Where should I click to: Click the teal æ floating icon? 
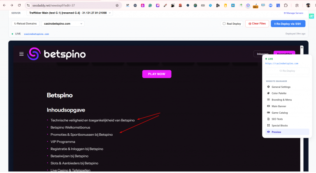(x=311, y=16)
